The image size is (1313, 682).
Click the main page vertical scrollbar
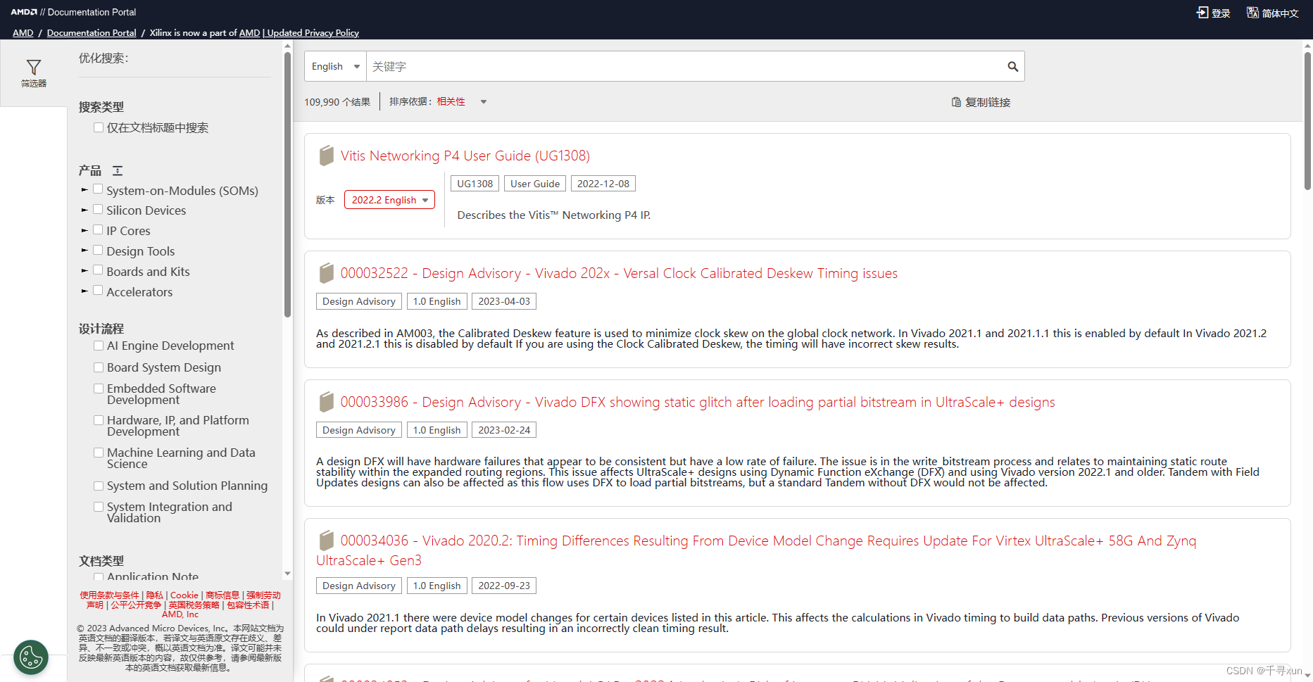1307,120
